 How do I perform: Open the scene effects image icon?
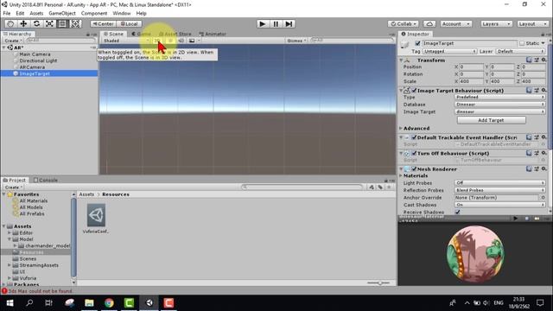[x=192, y=41]
